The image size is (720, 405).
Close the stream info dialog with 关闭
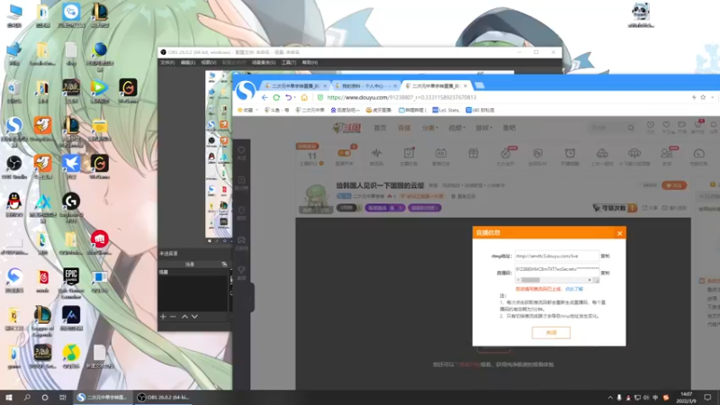click(x=551, y=332)
